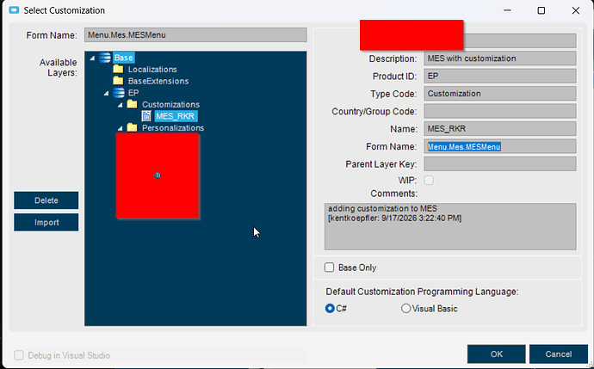Select the Customizations tree item

point(170,104)
